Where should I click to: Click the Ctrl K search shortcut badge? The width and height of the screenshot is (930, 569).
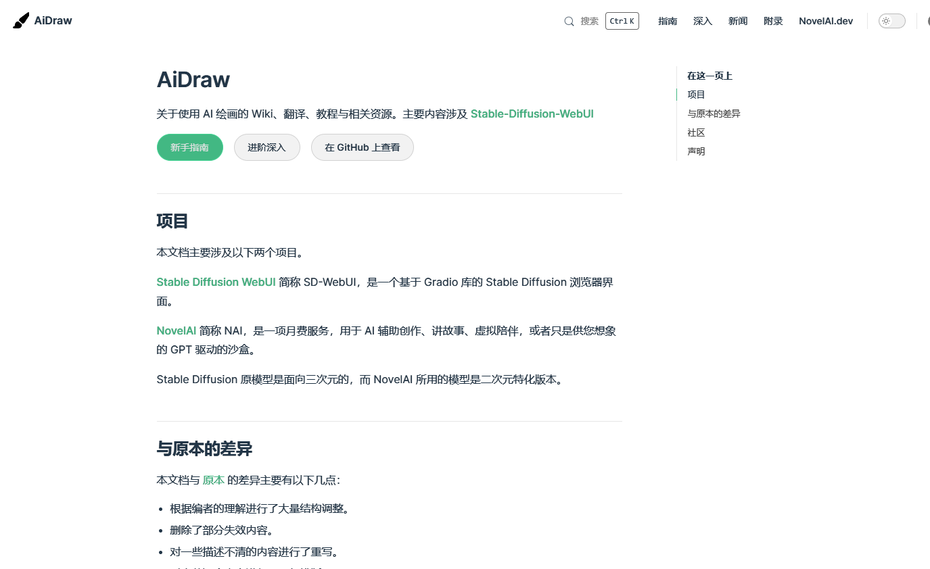tap(622, 21)
